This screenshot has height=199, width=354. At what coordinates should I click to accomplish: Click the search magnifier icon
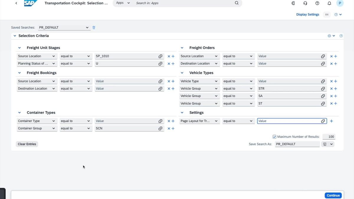coord(237,3)
